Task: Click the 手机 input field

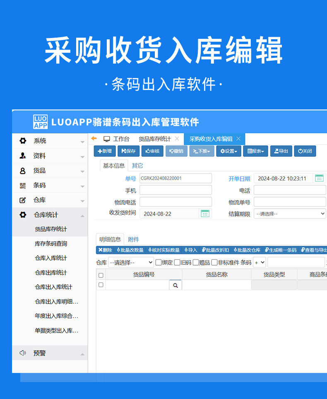Action: pos(176,190)
